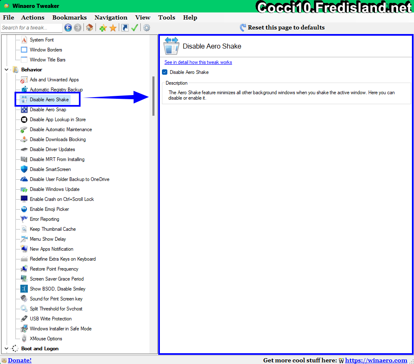This screenshot has height=364, width=414.
Task: Click the Sound for Print Screen key speaker icon
Action: click(x=24, y=299)
